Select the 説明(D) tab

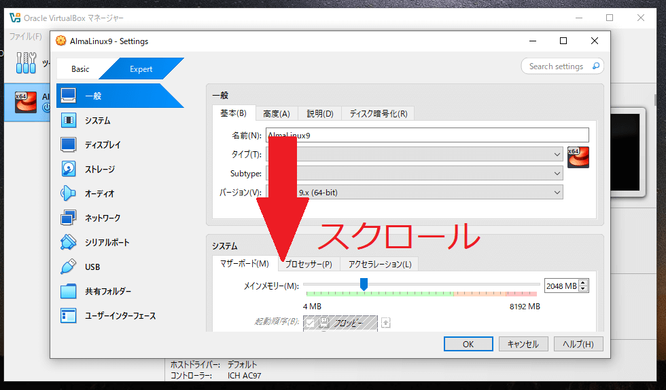tap(320, 114)
